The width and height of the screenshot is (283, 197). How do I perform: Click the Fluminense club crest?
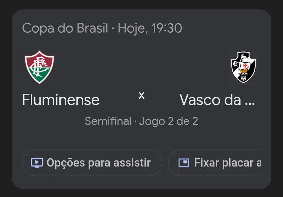pyautogui.click(x=39, y=67)
